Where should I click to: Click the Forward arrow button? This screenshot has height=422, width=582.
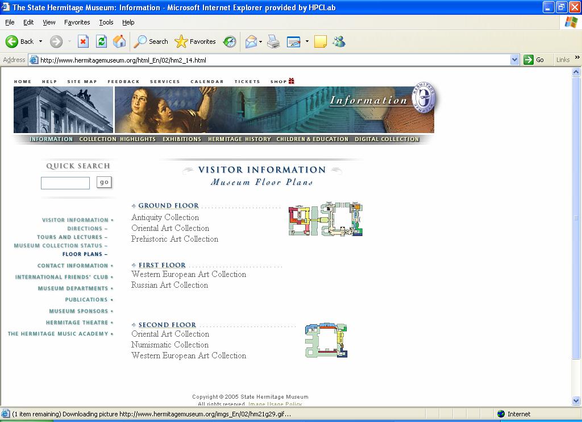[56, 42]
